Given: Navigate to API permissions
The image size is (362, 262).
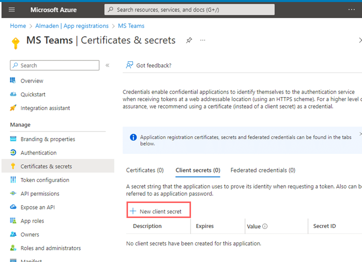Looking at the screenshot, I should pyautogui.click(x=39, y=193).
